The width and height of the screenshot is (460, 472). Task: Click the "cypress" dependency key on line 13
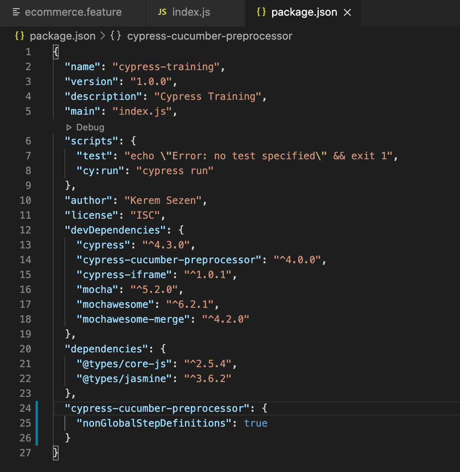tap(103, 245)
